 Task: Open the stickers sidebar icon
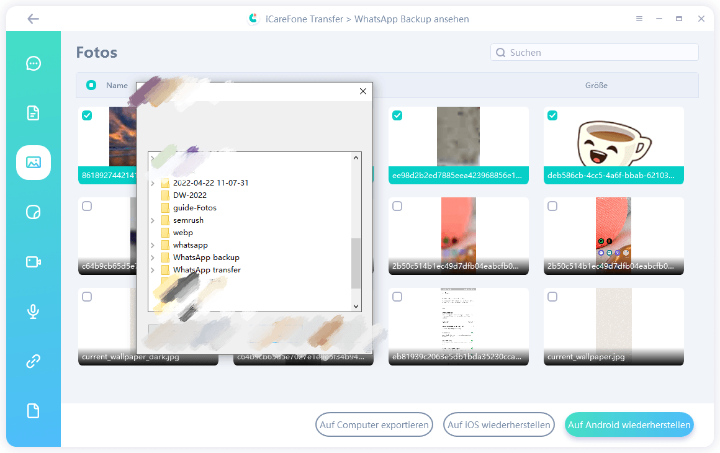tap(34, 212)
